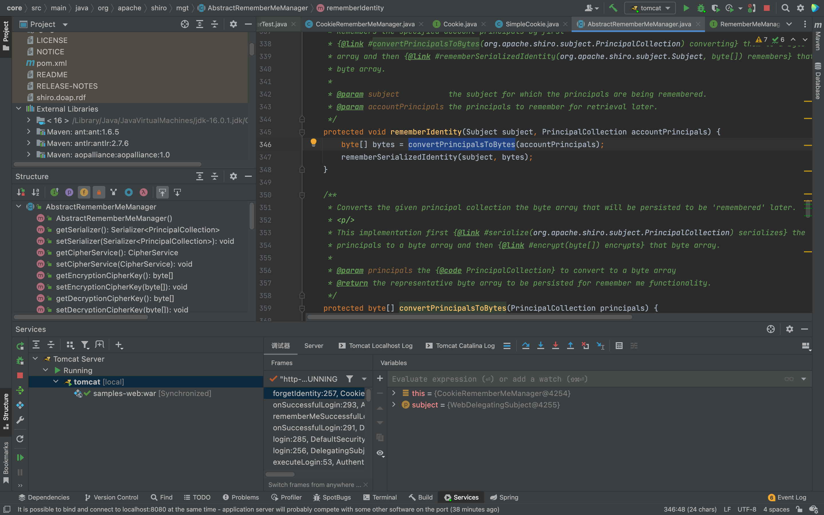
Task: Click Project tree horizontal scrollbar
Action: (107, 165)
